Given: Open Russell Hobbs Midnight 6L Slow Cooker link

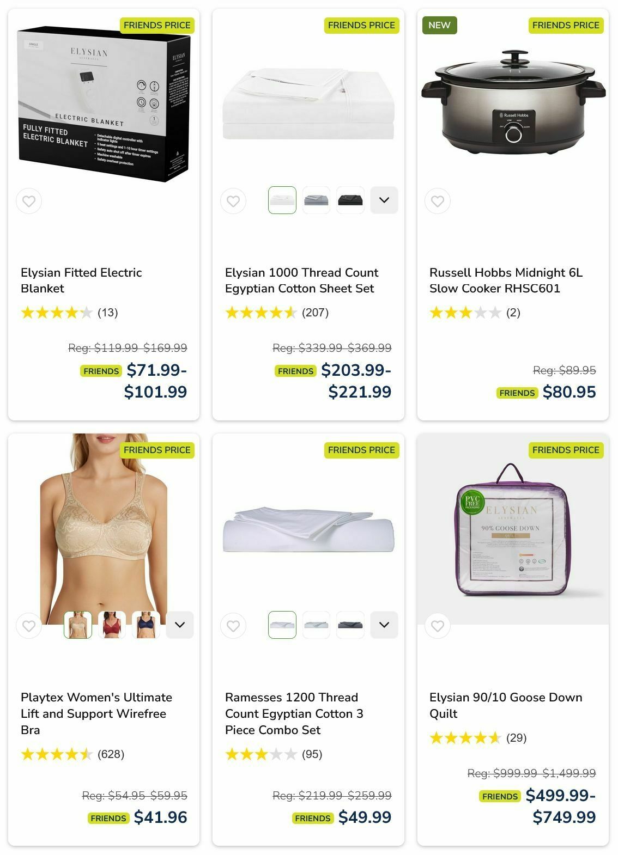Looking at the screenshot, I should tap(506, 280).
